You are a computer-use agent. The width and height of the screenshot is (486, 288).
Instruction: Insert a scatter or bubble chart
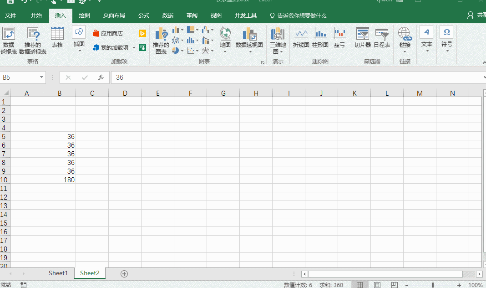pos(191,50)
